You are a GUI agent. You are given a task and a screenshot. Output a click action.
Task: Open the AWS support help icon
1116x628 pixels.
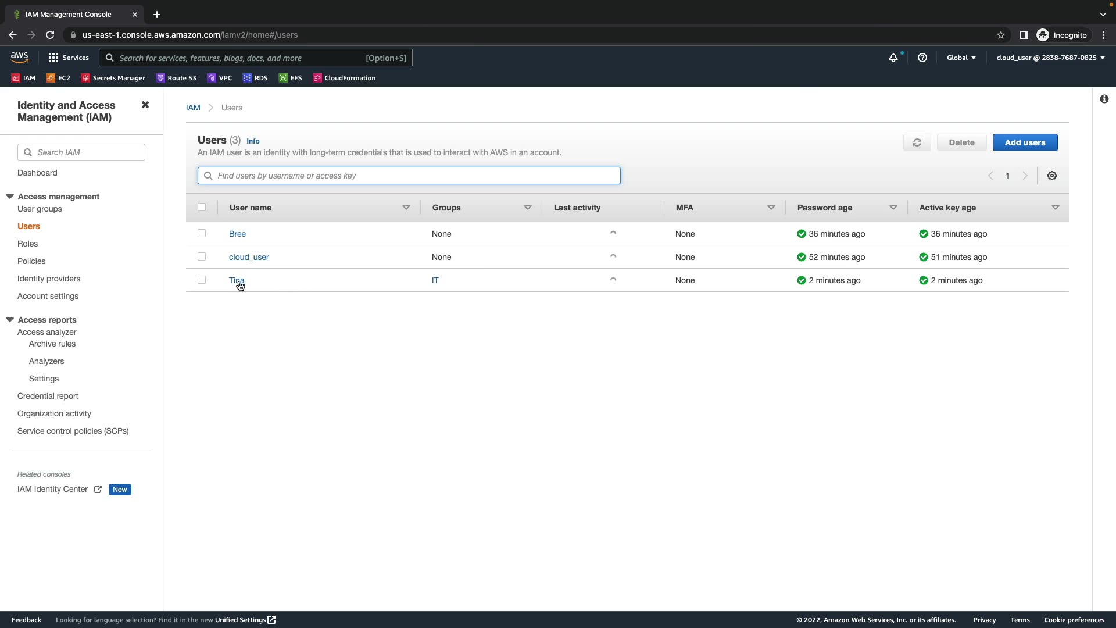pos(922,58)
